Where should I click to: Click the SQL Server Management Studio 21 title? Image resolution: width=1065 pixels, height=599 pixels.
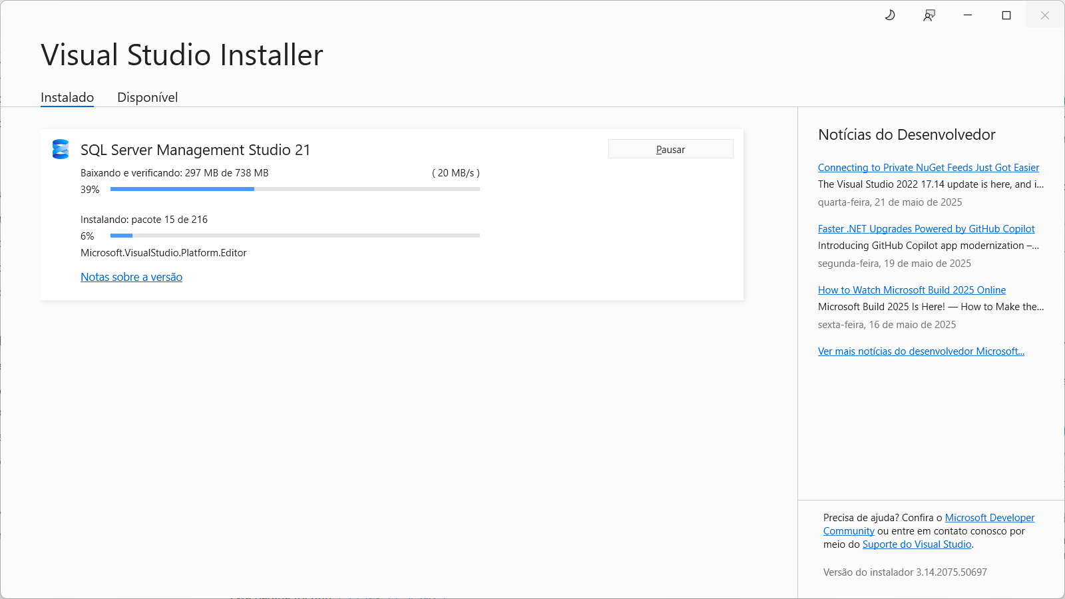tap(196, 150)
